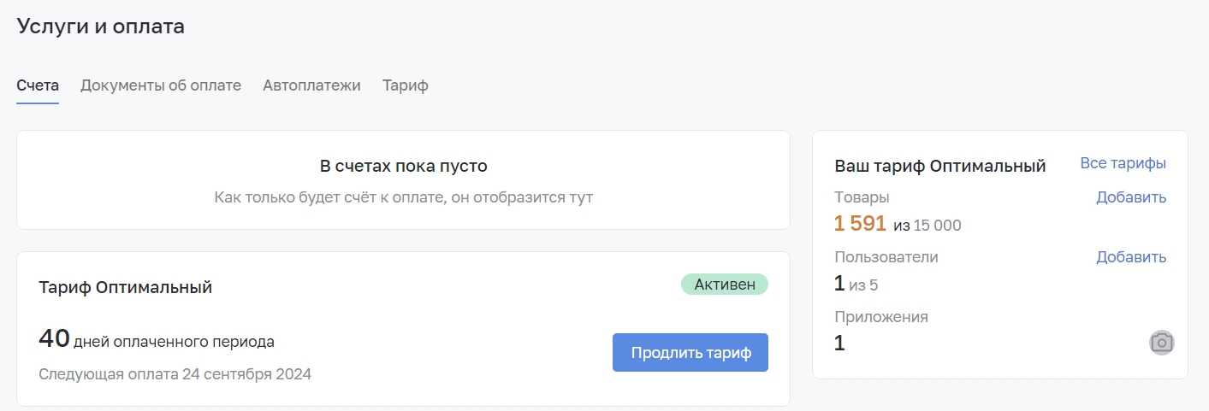The image size is (1209, 411).
Task: Click Добавить next to Товары
Action: coord(1131,197)
